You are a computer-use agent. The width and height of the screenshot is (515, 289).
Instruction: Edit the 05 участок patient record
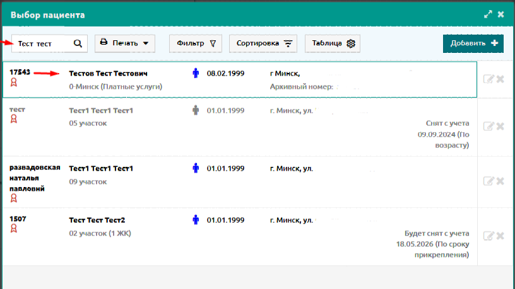point(488,126)
